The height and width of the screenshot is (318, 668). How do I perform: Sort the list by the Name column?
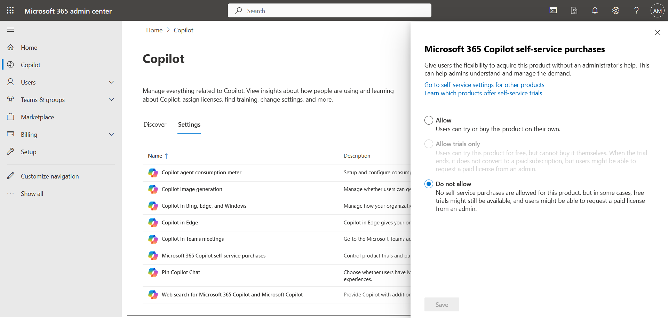[155, 156]
